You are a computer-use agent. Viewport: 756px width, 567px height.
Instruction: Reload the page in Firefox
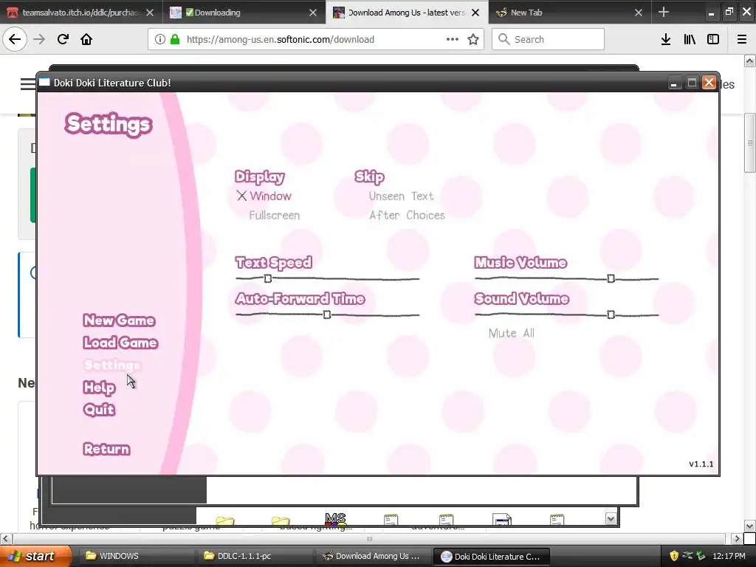pos(63,39)
